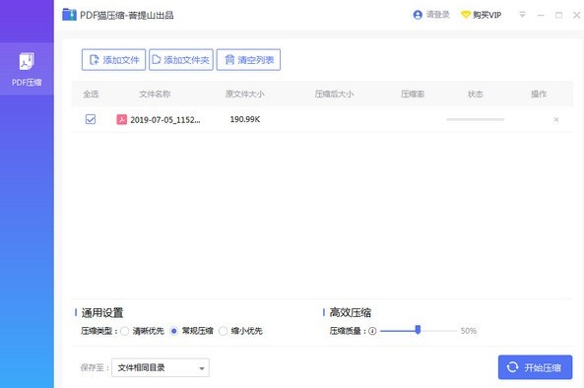This screenshot has width=584, height=388.
Task: Select the 缩小优先 radio option
Action: tap(224, 331)
